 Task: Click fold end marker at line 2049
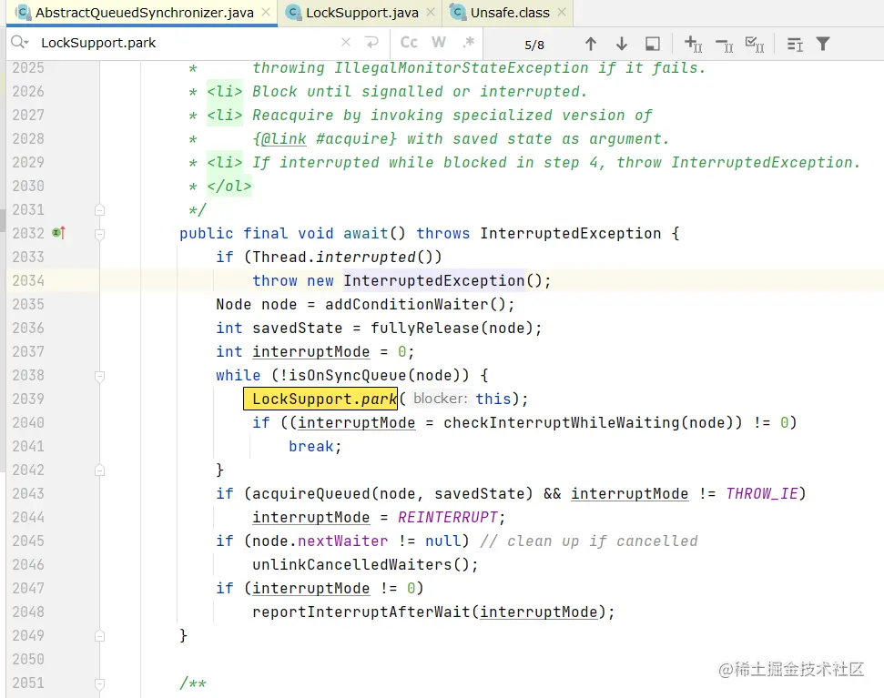[x=99, y=636]
